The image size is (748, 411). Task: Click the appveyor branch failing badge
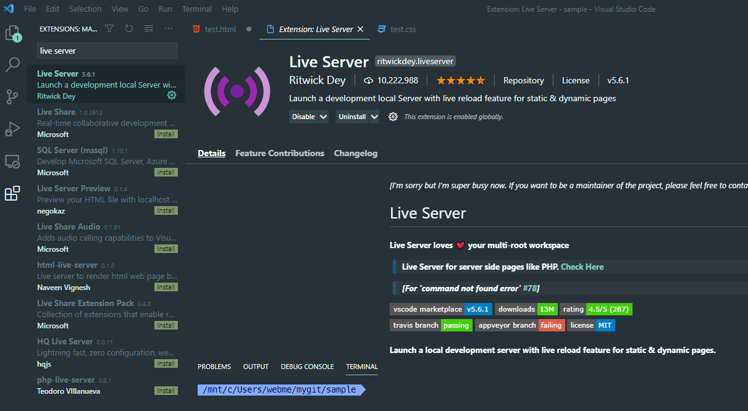(x=520, y=325)
